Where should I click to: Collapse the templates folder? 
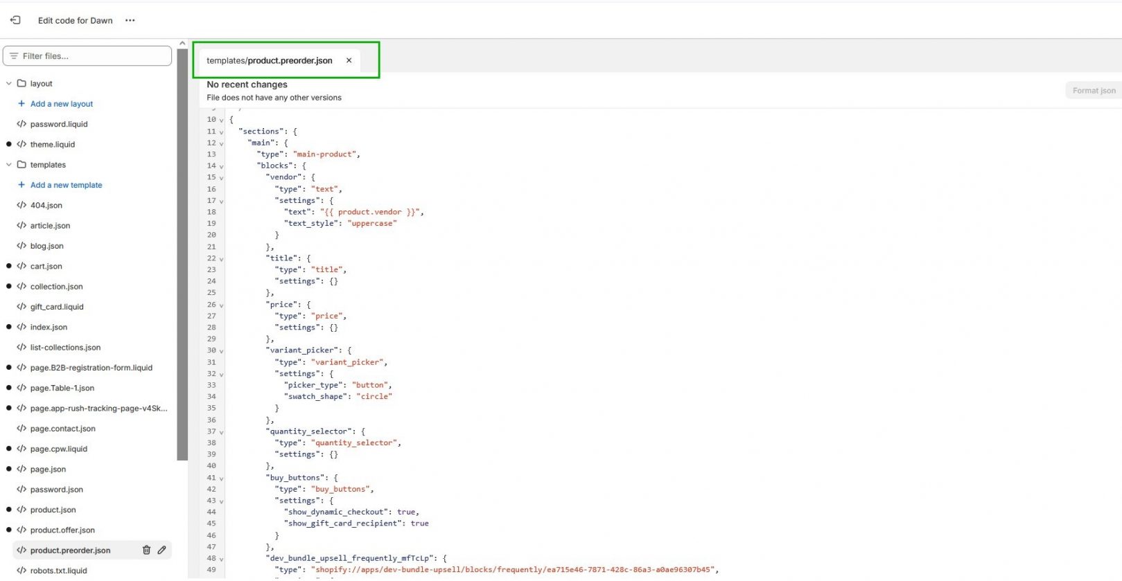[9, 165]
